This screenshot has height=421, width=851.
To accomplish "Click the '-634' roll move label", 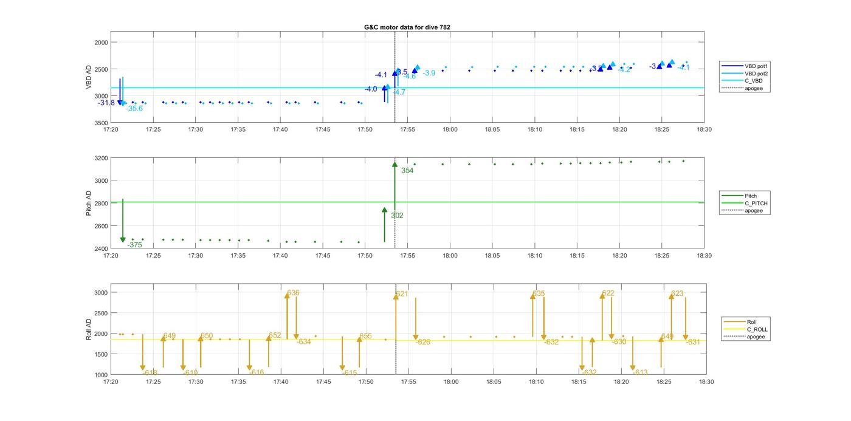I will (x=304, y=342).
